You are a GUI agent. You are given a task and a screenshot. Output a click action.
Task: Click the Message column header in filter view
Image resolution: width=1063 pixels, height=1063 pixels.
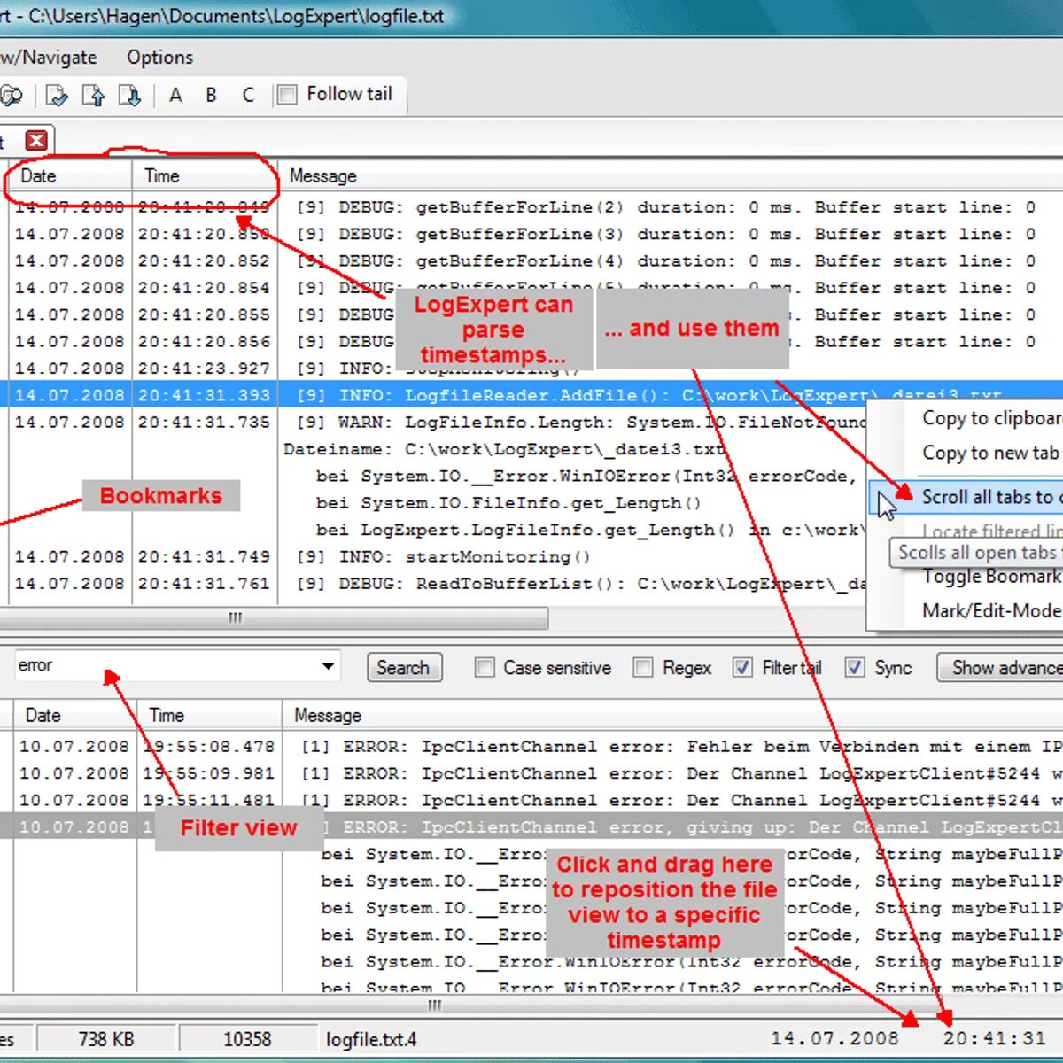(x=672, y=715)
